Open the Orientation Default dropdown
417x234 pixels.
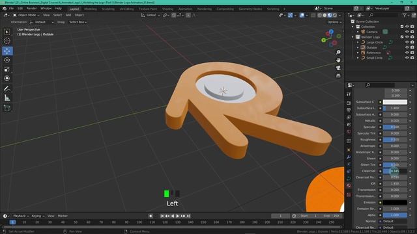[x=42, y=22]
